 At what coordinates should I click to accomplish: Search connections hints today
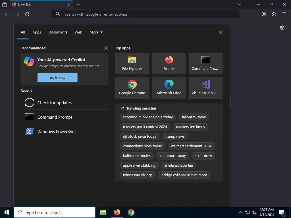142,146
